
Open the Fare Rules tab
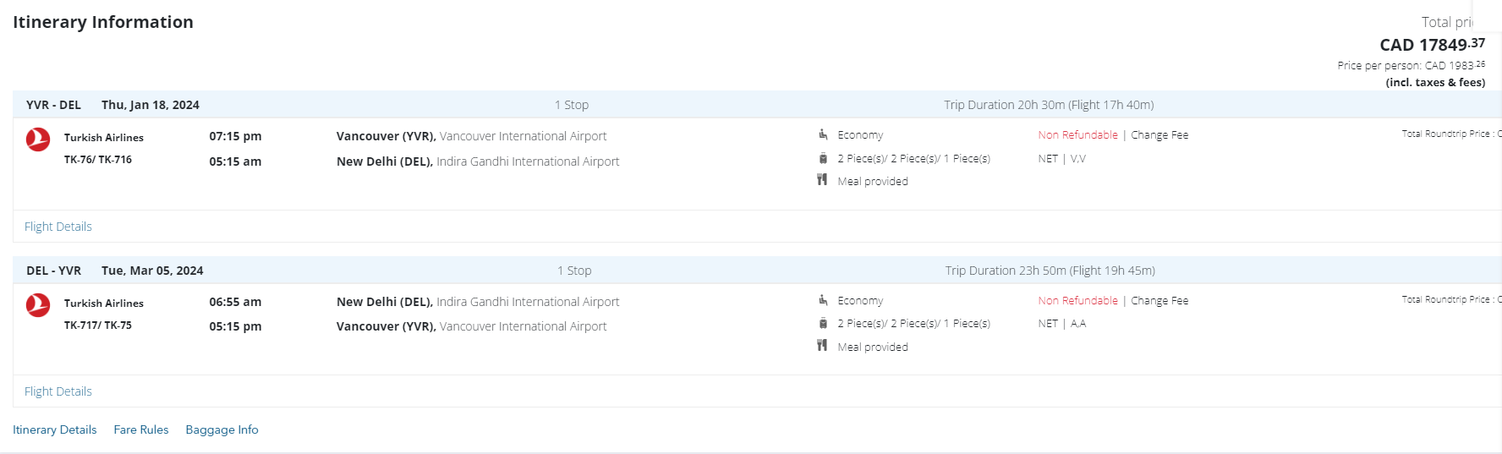point(141,429)
